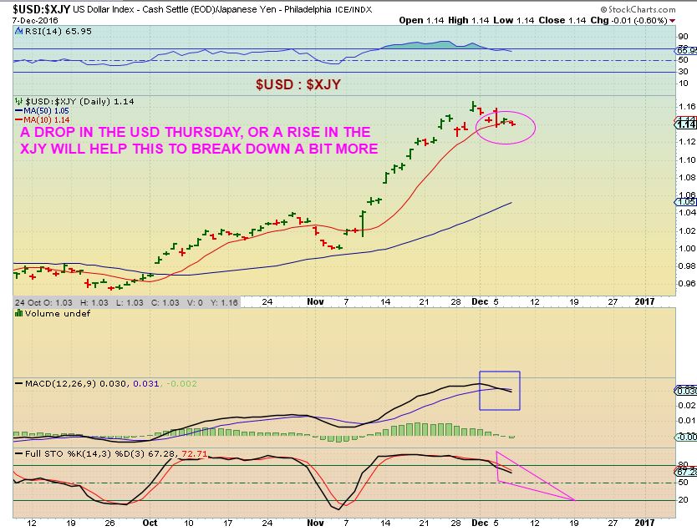The width and height of the screenshot is (697, 531).
Task: Click the blue MA(50) legend line marker
Action: tap(18, 110)
